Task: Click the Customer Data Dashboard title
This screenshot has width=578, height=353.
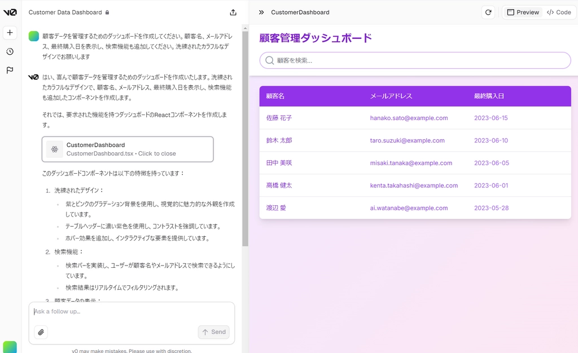Action: pos(65,12)
